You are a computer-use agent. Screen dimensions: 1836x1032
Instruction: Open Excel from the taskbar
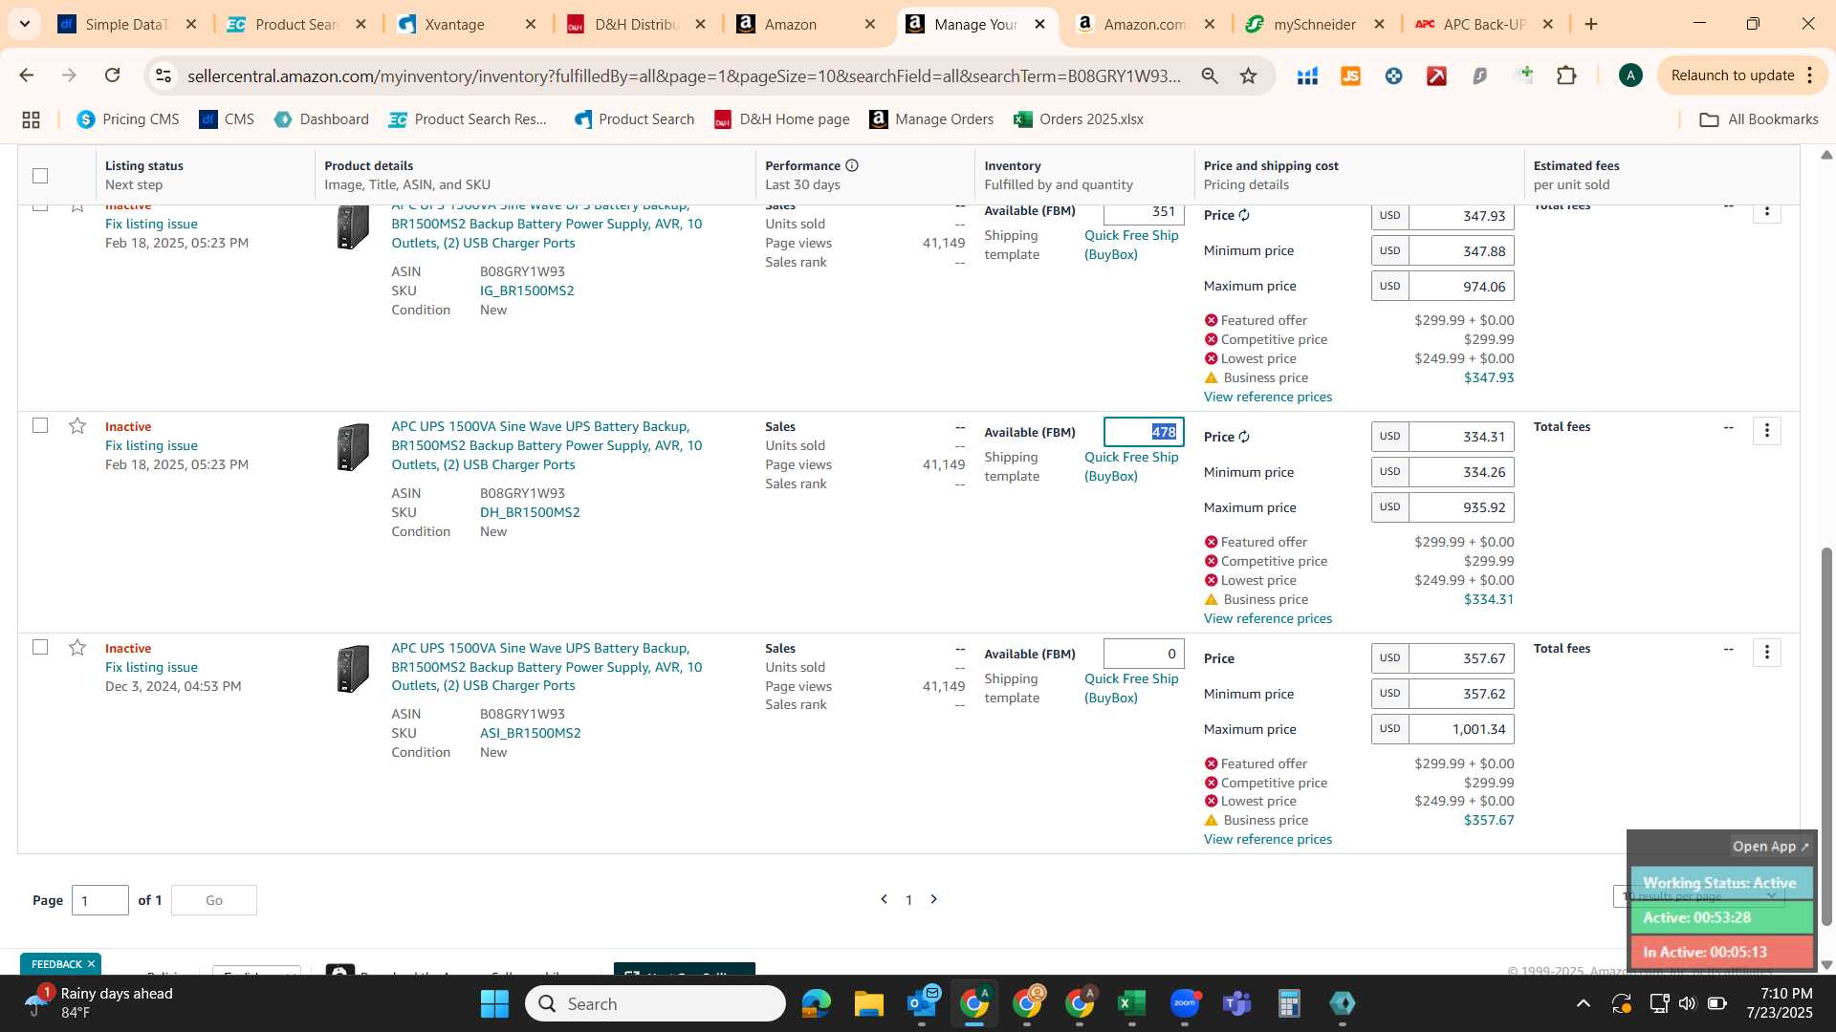click(1131, 1003)
